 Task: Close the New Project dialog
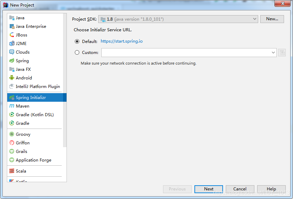(282, 3)
